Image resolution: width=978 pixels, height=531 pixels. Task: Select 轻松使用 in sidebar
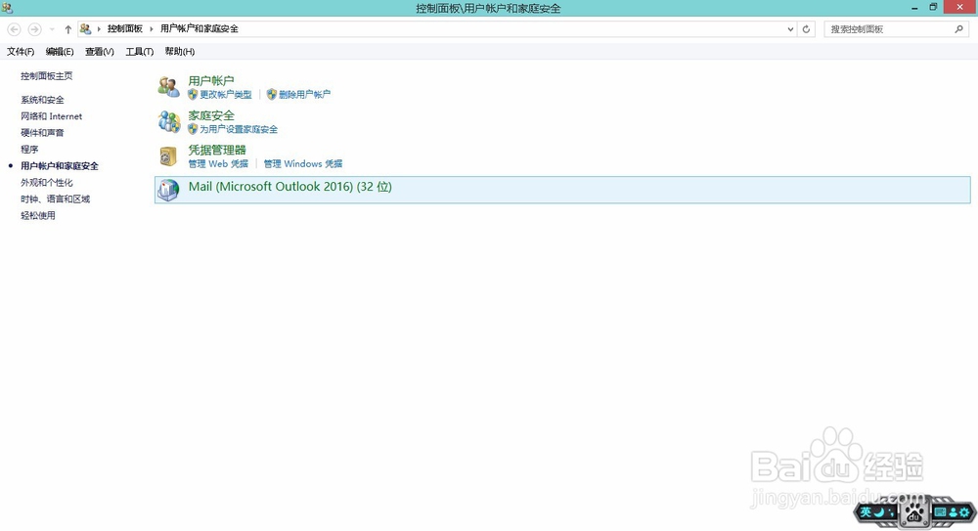[38, 215]
